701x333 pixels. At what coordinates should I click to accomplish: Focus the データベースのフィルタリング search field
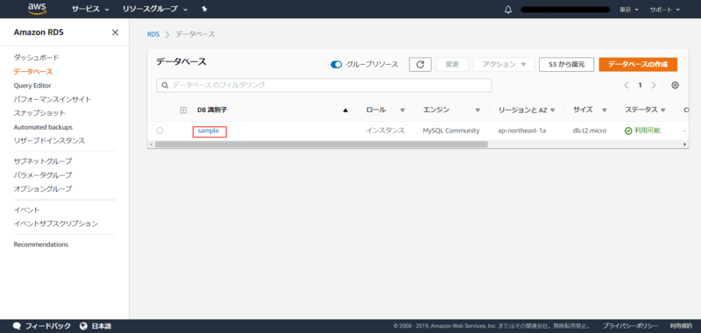click(324, 85)
